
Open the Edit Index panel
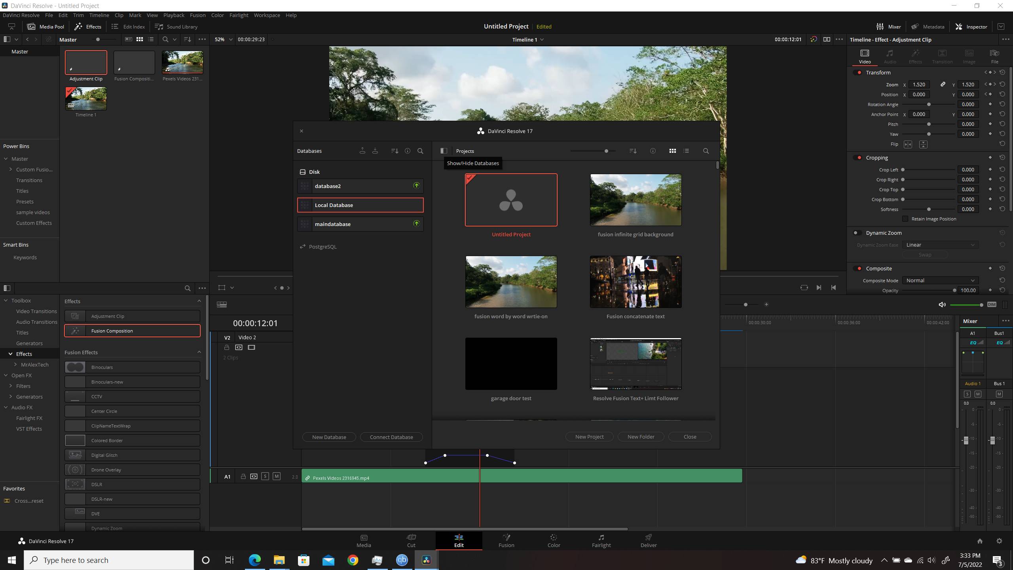tap(128, 27)
